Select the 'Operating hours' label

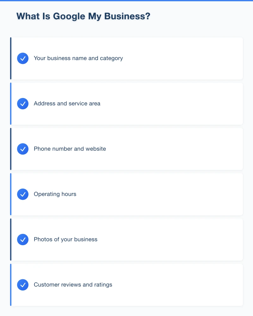[55, 194]
